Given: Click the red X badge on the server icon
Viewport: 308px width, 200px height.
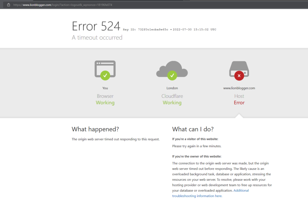Looking at the screenshot, I should click(239, 76).
